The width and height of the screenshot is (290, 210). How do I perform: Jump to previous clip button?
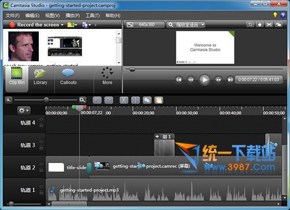click(179, 80)
